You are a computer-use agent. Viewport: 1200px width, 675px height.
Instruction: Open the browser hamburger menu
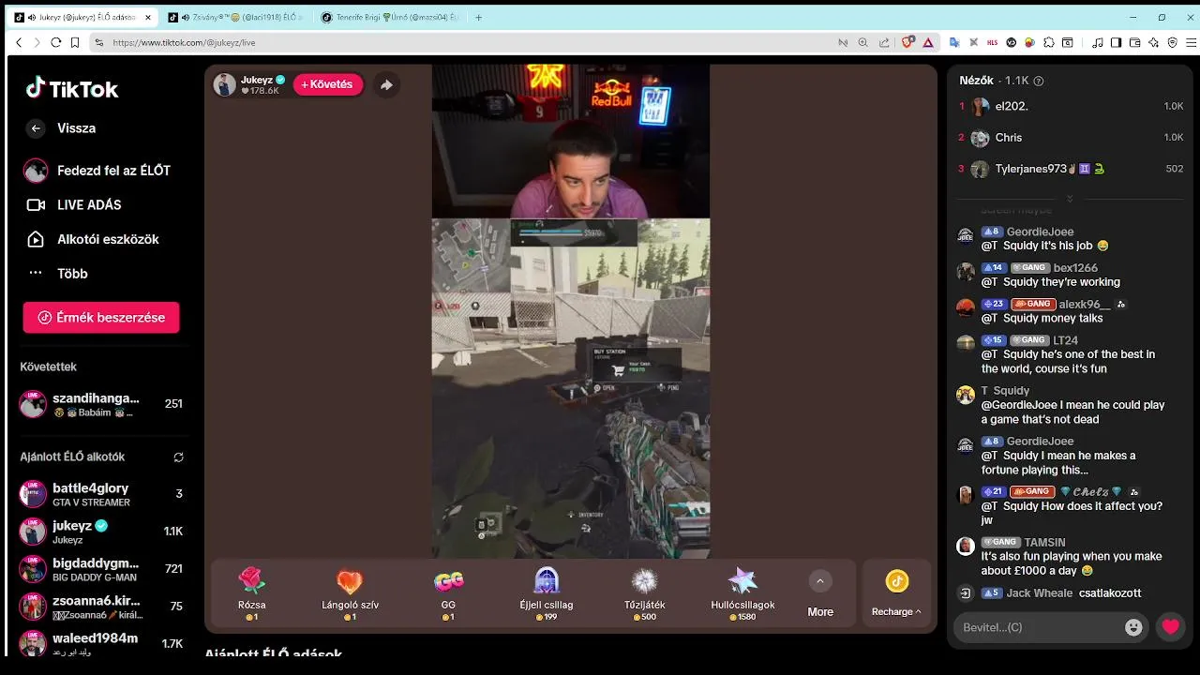point(1192,42)
